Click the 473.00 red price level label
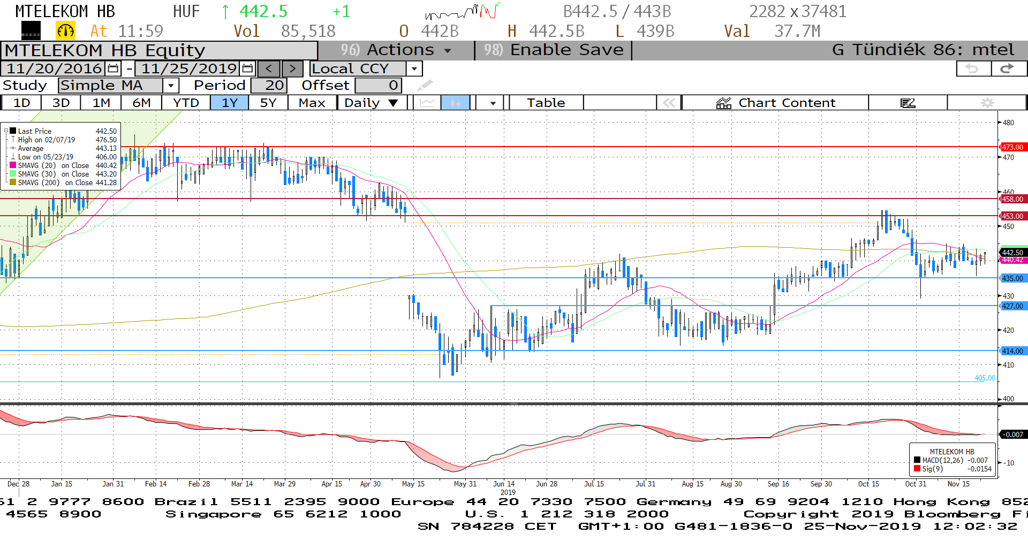 1012,147
